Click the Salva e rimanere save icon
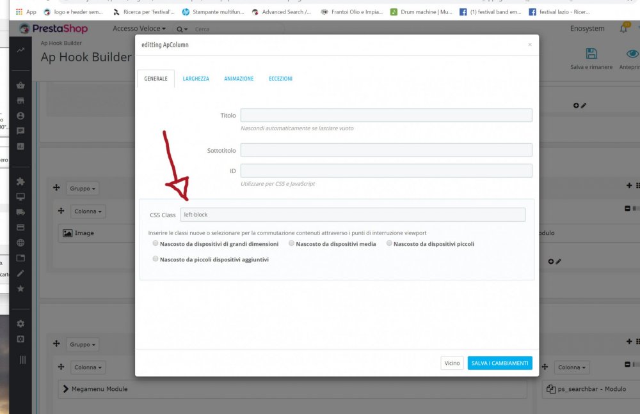Viewport: 640px width, 414px height. pyautogui.click(x=591, y=54)
